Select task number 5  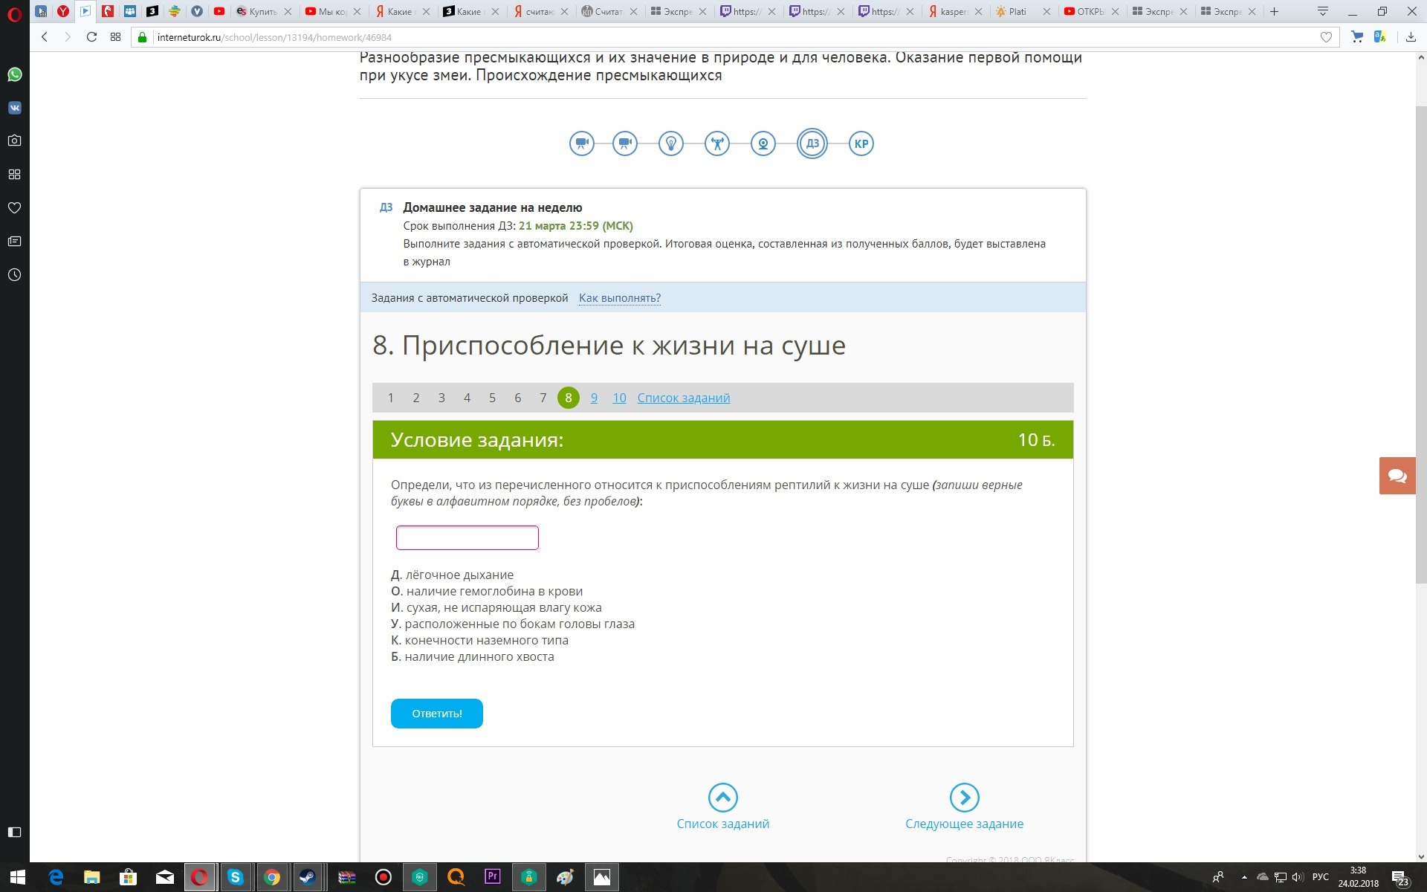click(x=492, y=398)
